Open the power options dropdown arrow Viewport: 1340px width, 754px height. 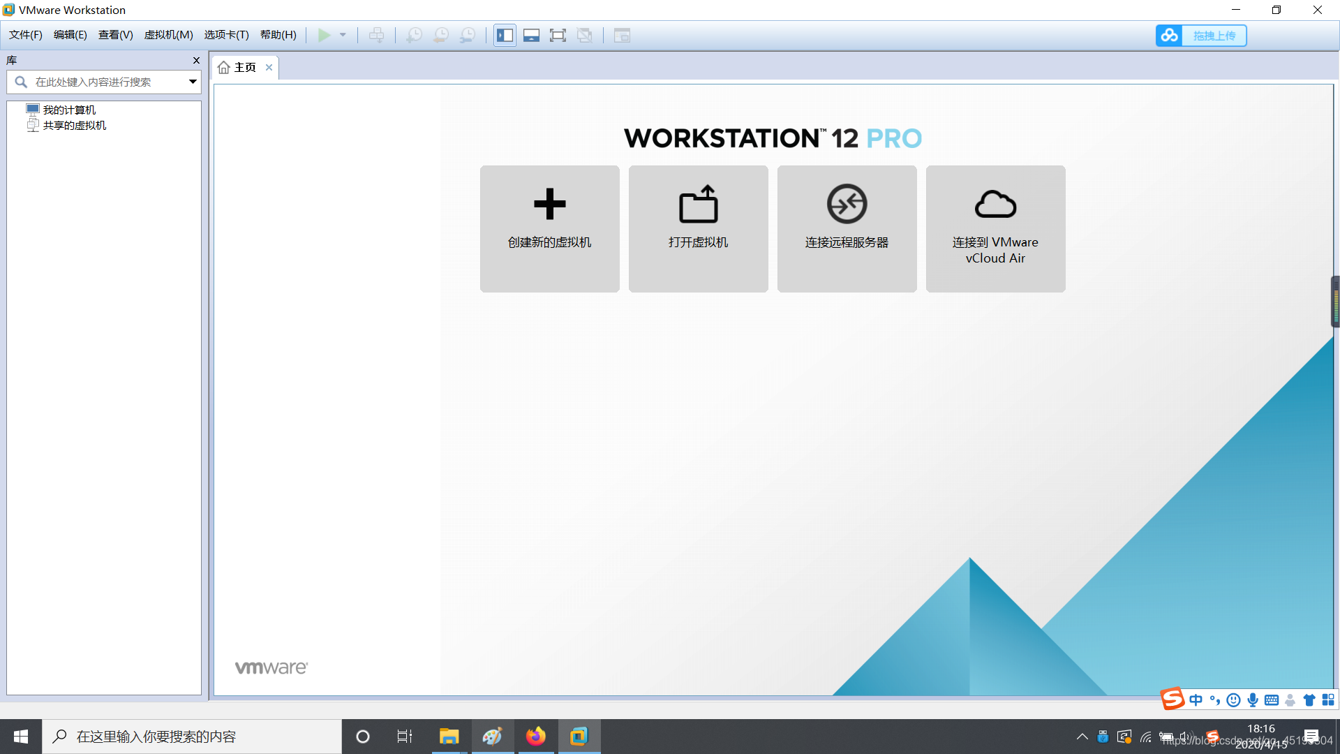tap(343, 35)
